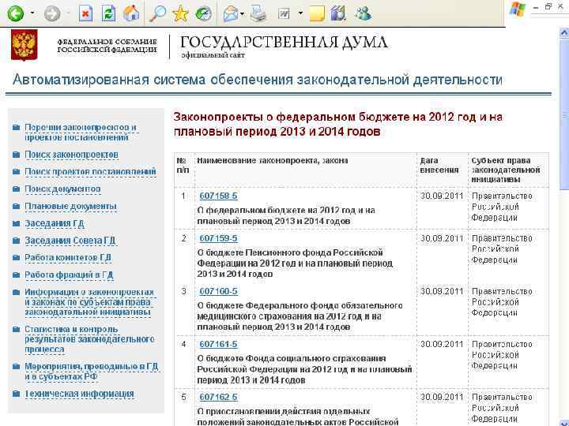Screen dimensions: 569x426
Task: Click the yellow note Discuss icon
Action: click(317, 13)
